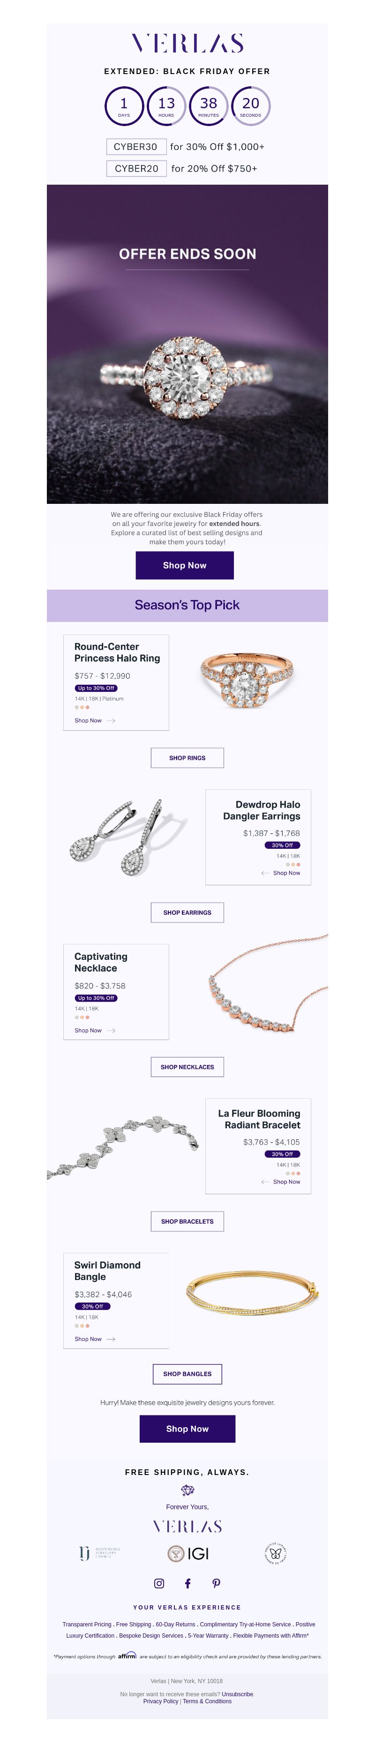Viewport: 375px width, 1737px height.
Task: Select the SHOP NECKLACES button
Action: pyautogui.click(x=187, y=1067)
